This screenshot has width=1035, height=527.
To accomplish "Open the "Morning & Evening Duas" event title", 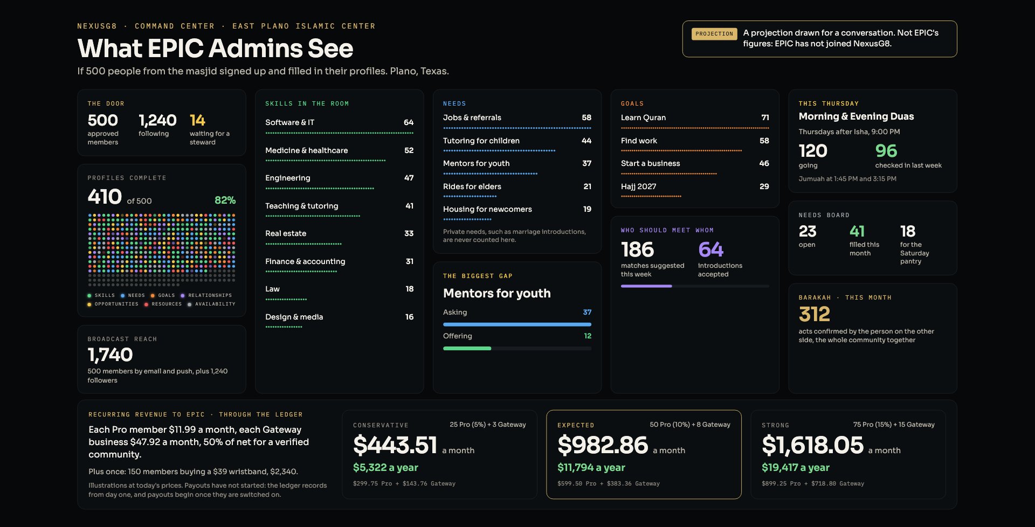I will point(856,116).
